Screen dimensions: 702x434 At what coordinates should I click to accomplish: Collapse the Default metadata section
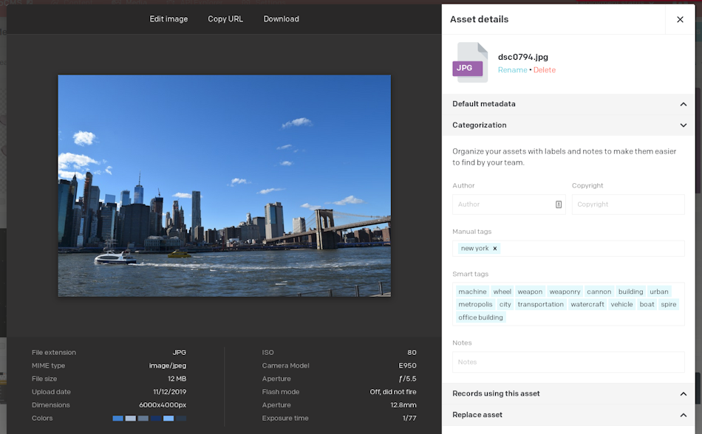684,103
